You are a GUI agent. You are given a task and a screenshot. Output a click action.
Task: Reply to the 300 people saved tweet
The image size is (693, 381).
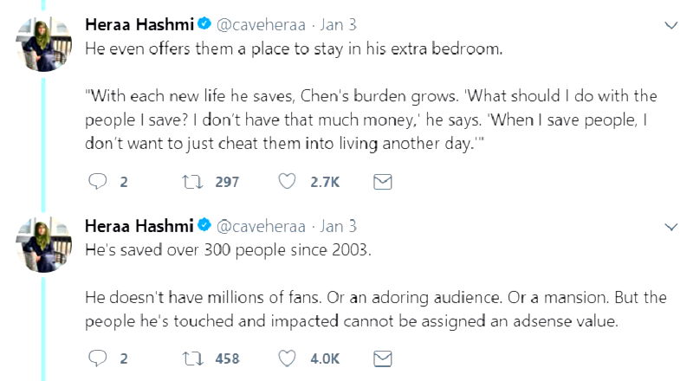[x=97, y=358]
